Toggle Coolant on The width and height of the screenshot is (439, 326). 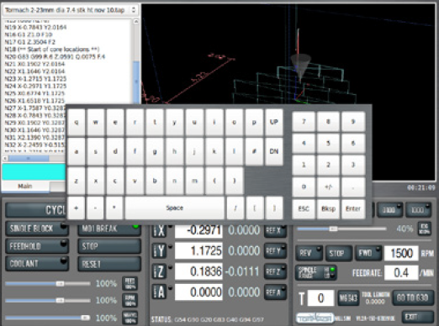tap(37, 264)
